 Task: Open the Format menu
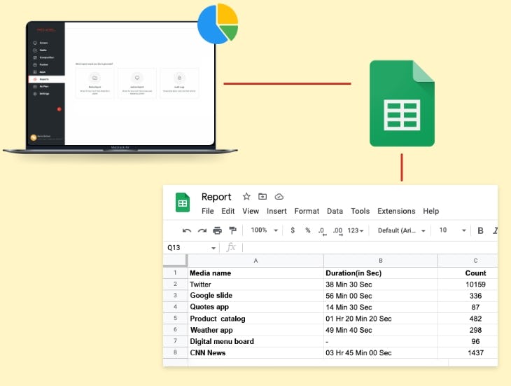[307, 211]
